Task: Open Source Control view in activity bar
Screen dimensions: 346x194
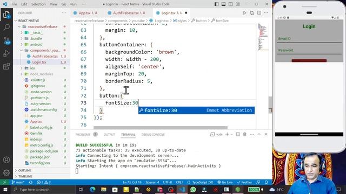Action: [x=6, y=40]
